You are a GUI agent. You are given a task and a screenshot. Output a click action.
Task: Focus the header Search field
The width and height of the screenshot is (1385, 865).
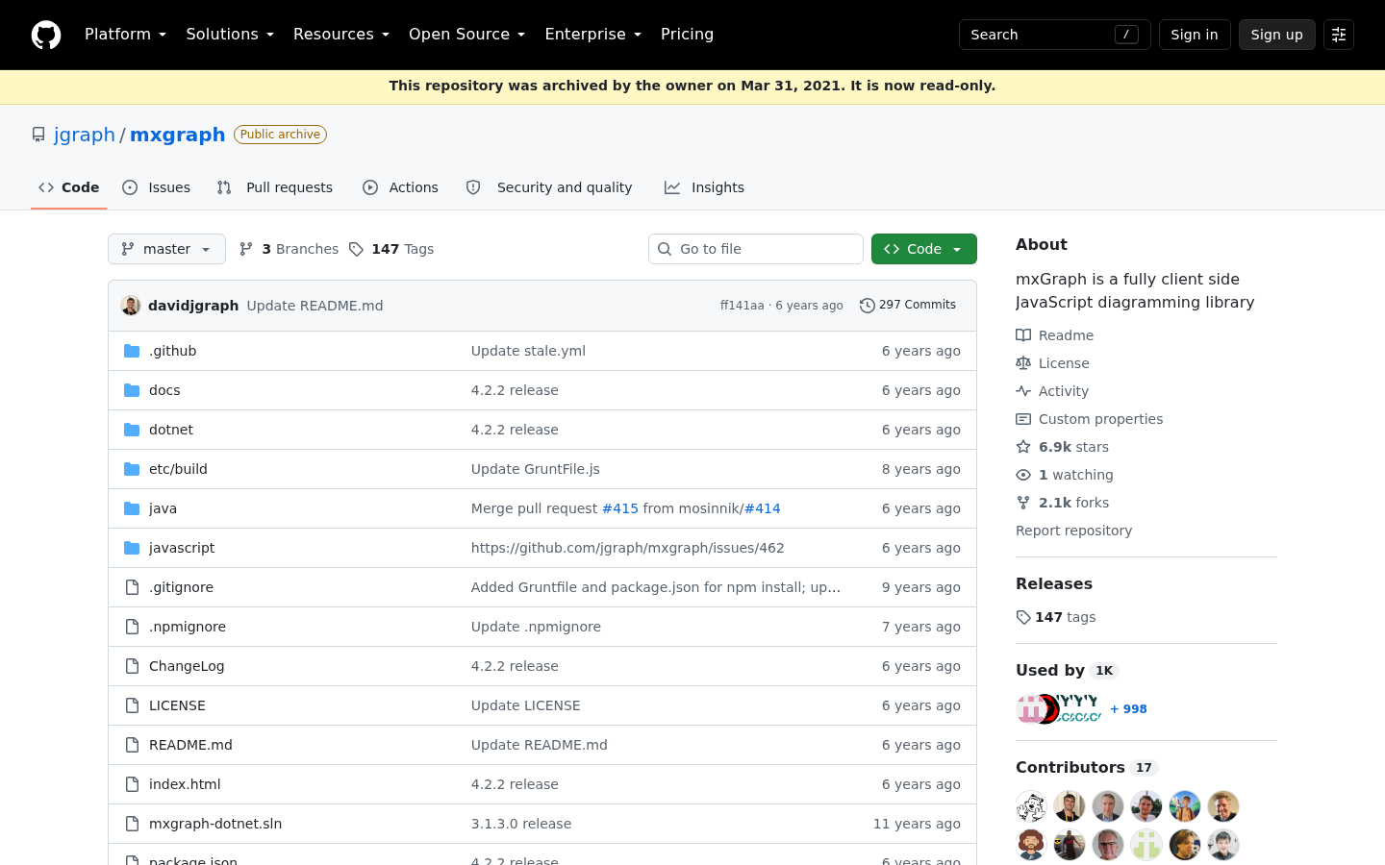pyautogui.click(x=1055, y=35)
